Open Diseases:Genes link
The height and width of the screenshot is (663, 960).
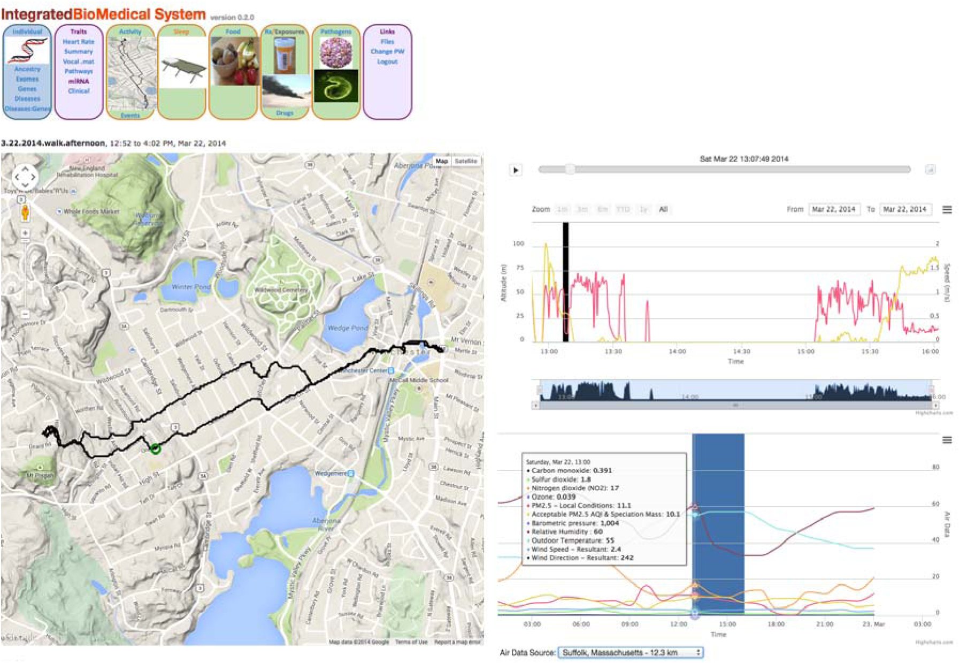27,109
